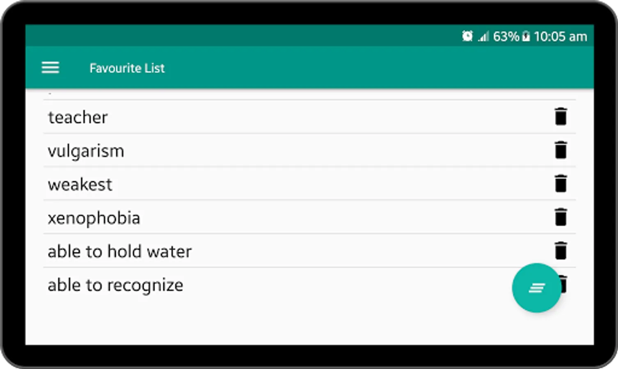Tap the alarm icon in status bar
The height and width of the screenshot is (369, 618).
pyautogui.click(x=467, y=36)
